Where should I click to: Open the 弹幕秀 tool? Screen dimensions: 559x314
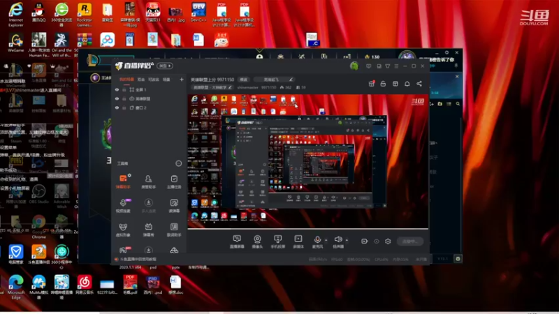(148, 230)
